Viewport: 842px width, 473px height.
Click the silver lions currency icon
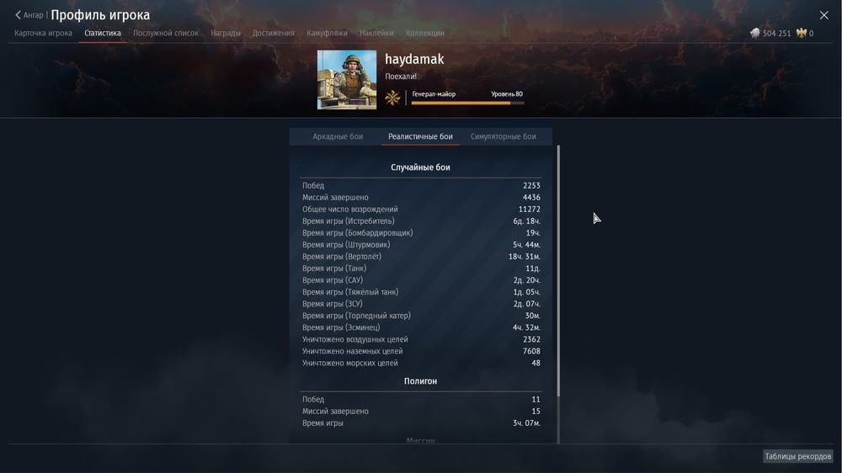(755, 34)
